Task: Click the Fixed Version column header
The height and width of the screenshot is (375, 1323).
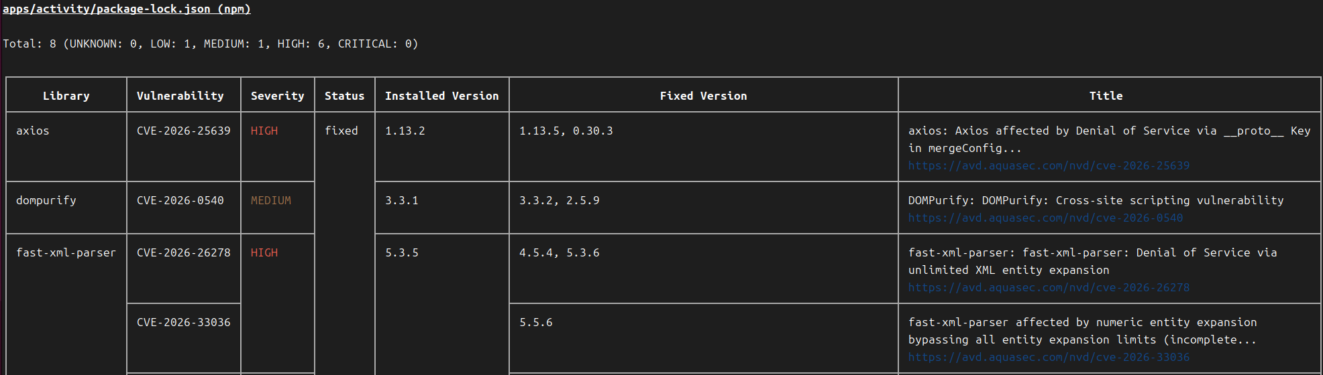Action: (x=703, y=96)
